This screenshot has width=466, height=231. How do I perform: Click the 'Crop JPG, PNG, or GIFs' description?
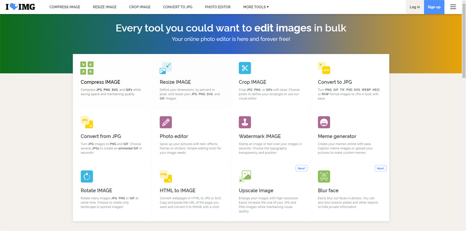269,94
